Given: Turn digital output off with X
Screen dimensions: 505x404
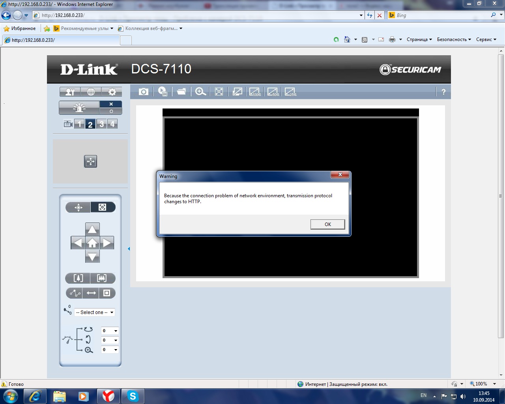Looking at the screenshot, I should tap(111, 104).
